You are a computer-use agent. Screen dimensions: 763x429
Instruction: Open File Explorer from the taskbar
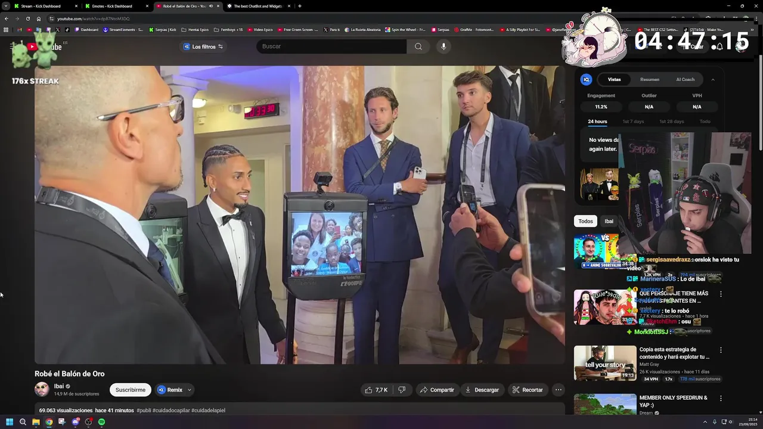point(36,422)
